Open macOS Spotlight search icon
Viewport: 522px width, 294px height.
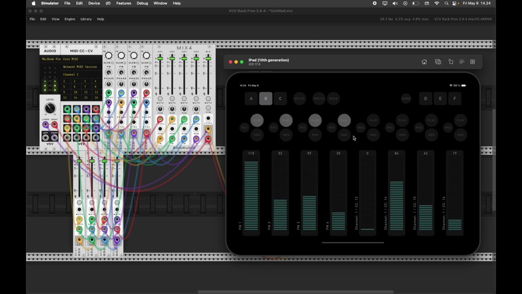447,3
